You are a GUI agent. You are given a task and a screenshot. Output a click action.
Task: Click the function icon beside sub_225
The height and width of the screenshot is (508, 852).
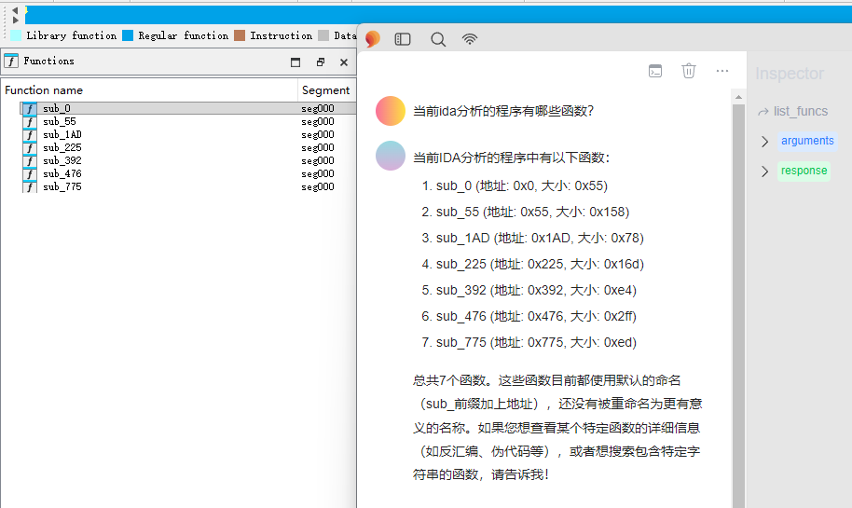(x=29, y=148)
